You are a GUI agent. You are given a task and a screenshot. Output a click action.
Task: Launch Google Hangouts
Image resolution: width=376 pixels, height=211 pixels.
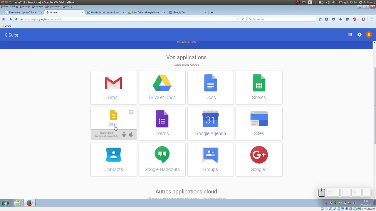[x=162, y=159]
